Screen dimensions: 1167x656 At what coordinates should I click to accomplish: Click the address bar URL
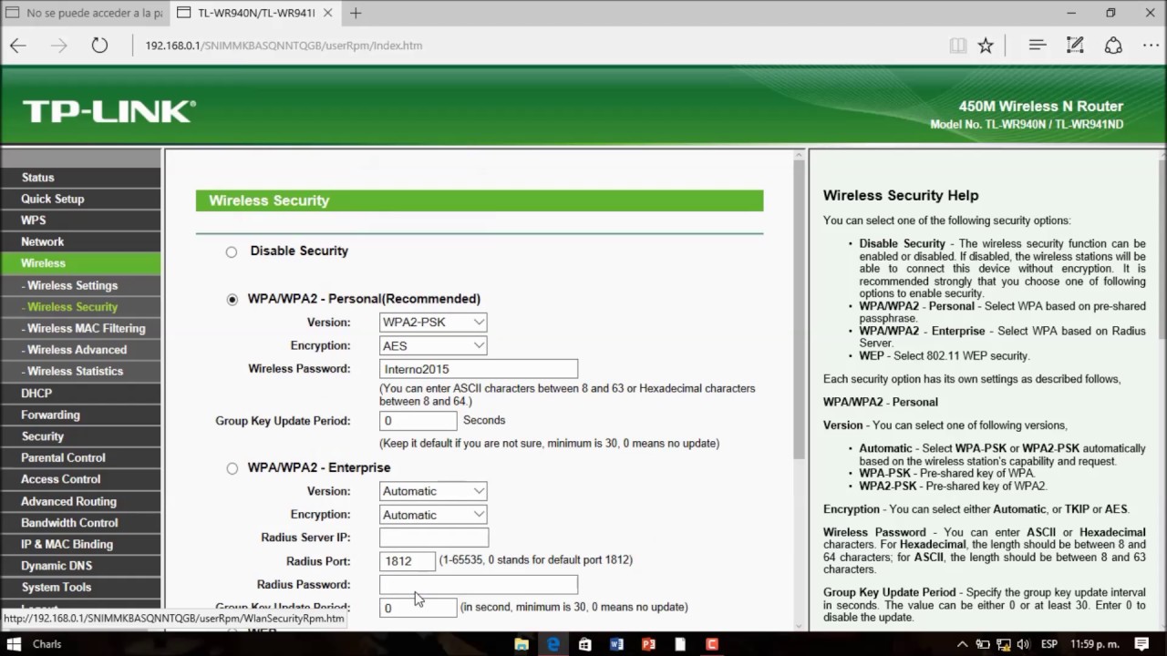(x=284, y=46)
